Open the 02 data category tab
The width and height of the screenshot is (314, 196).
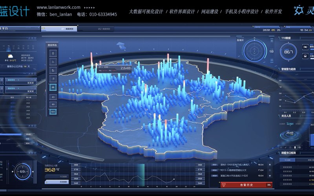[x=96, y=29]
